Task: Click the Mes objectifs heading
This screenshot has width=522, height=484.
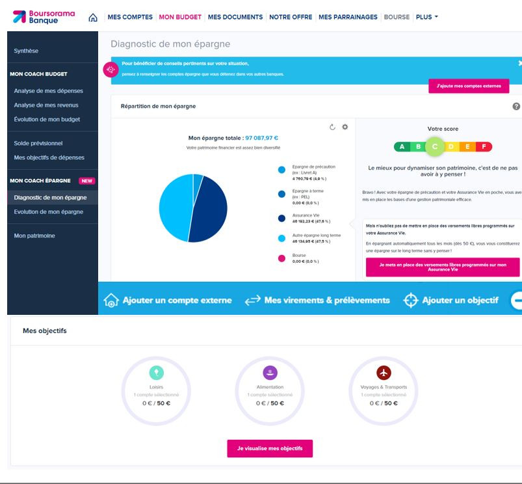Action: click(45, 330)
